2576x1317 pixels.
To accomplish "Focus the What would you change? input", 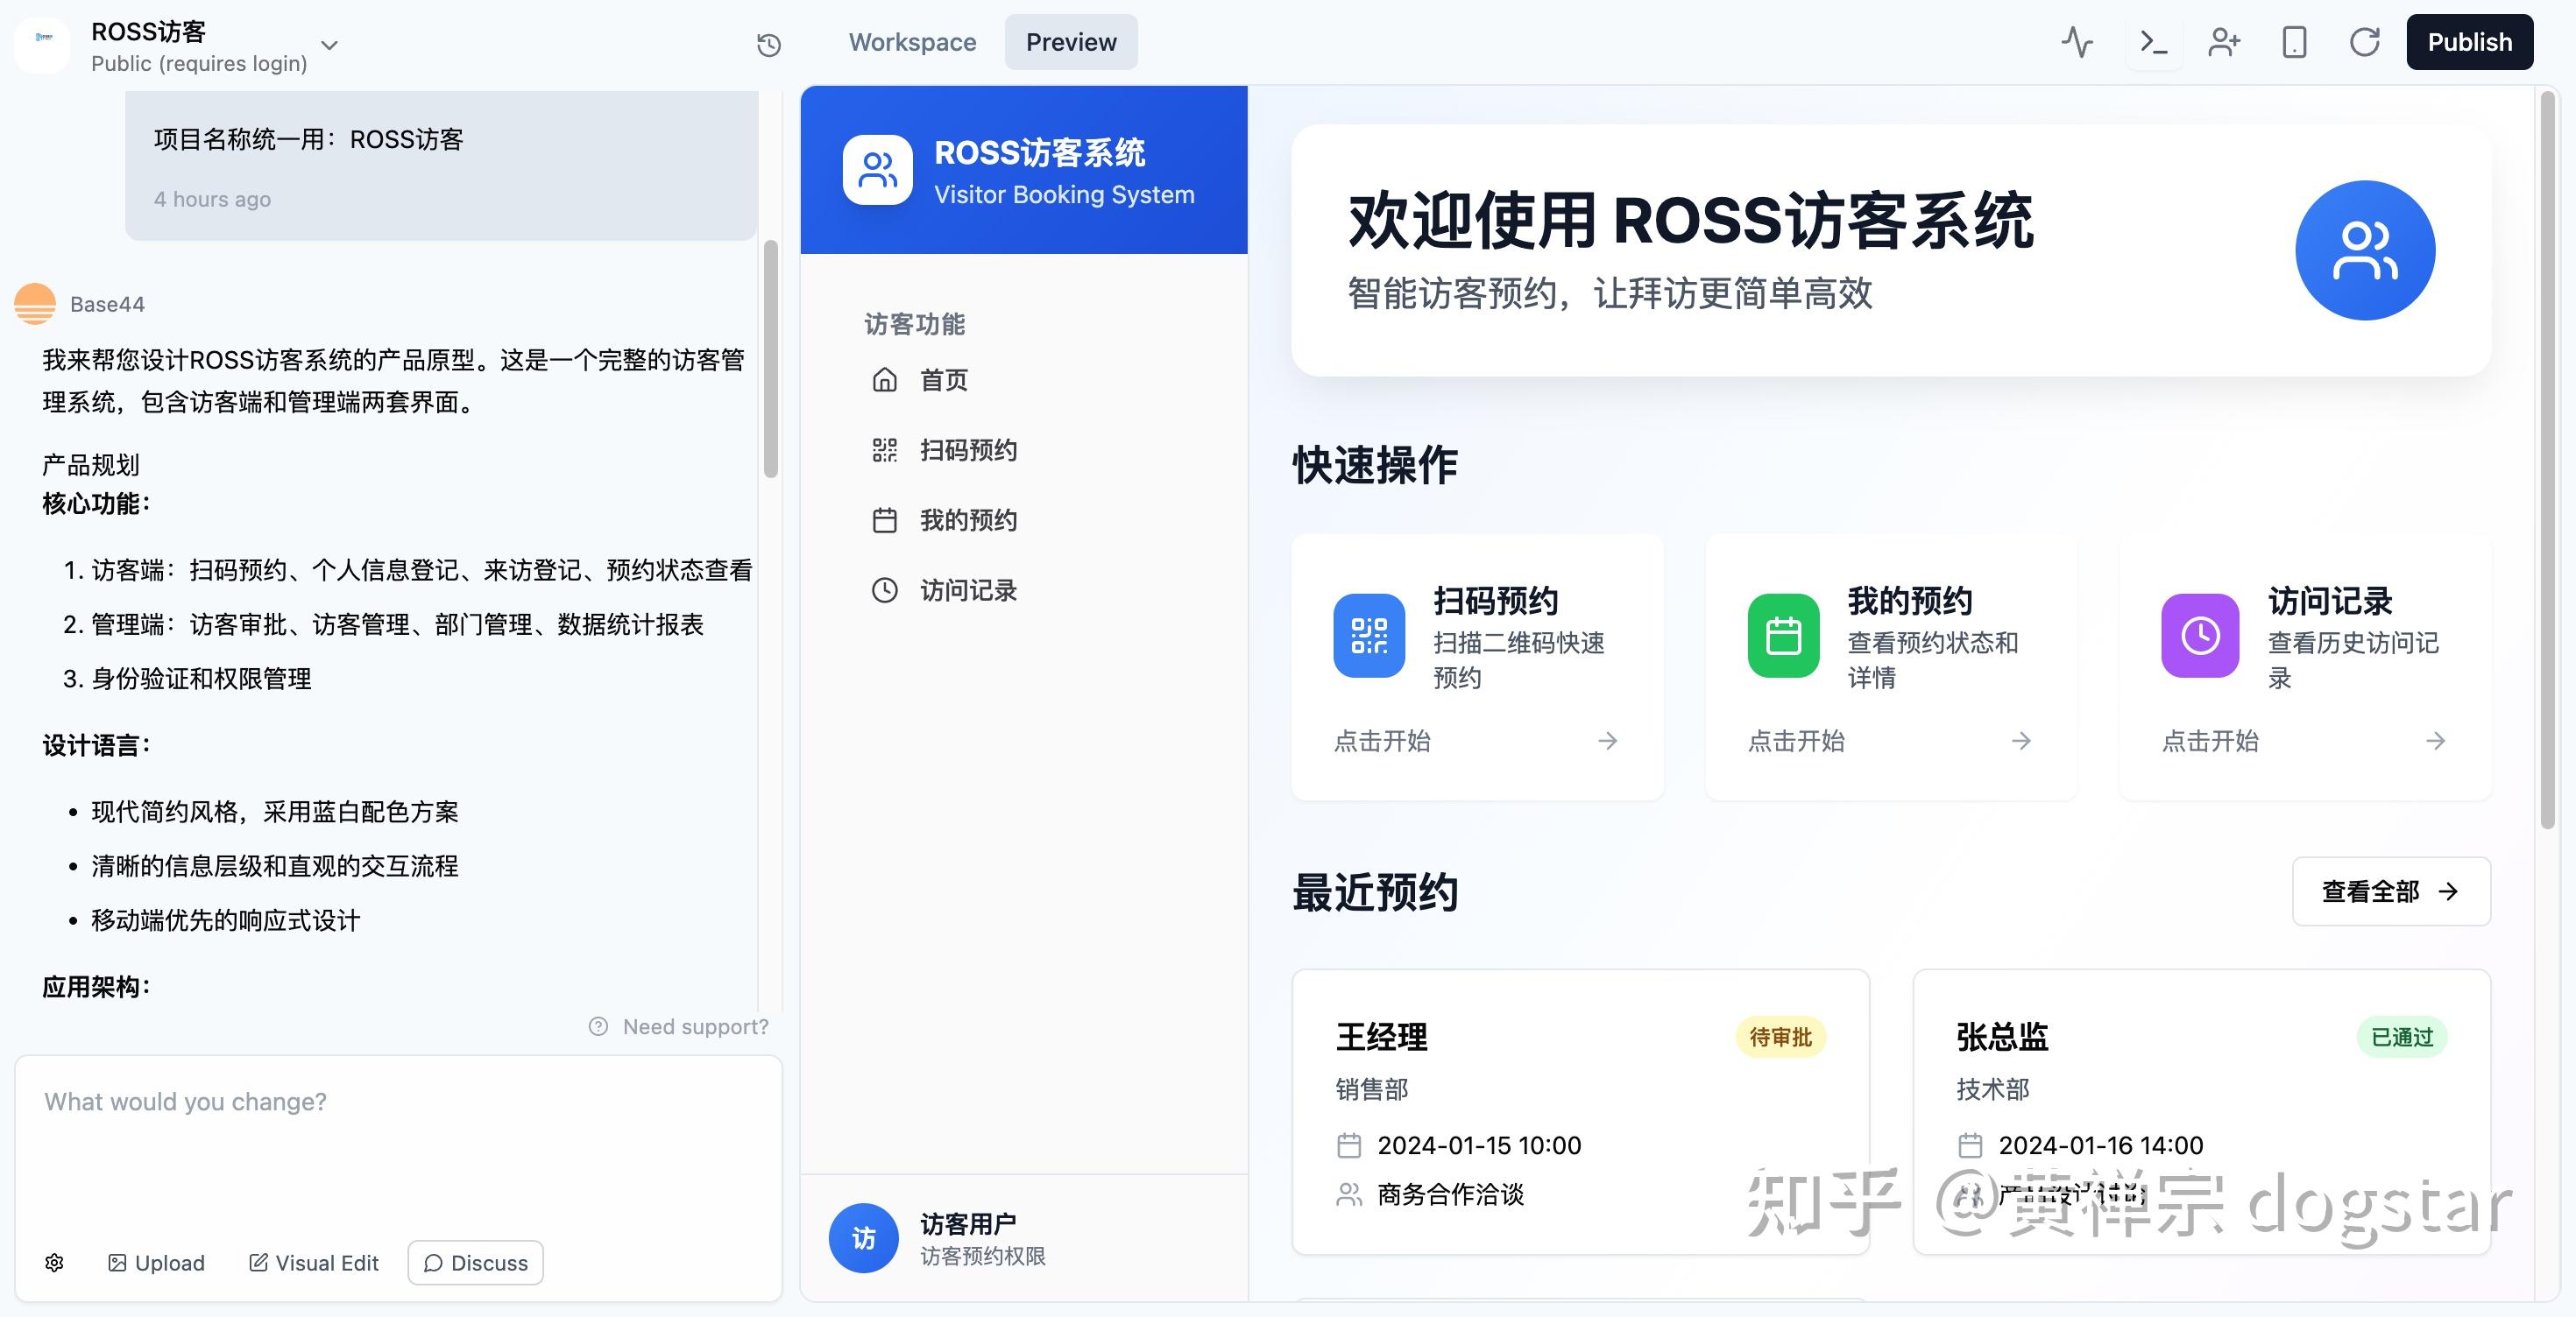I will pos(398,1144).
